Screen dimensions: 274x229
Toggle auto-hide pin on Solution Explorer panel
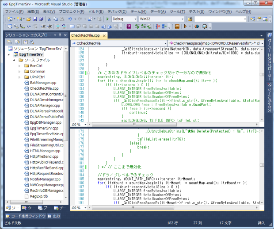point(59,35)
